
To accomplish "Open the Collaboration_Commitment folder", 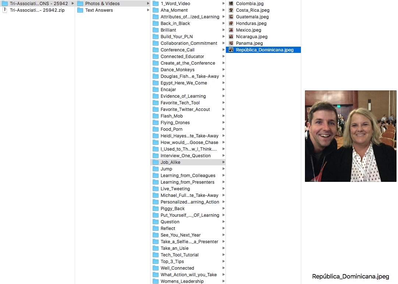I will pos(188,43).
